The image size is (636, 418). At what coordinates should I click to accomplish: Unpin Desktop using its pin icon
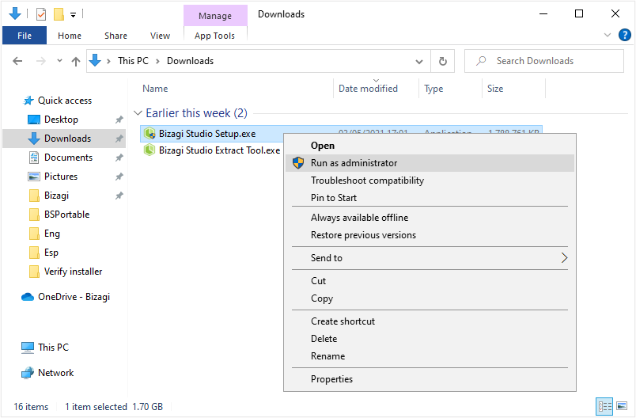(119, 120)
